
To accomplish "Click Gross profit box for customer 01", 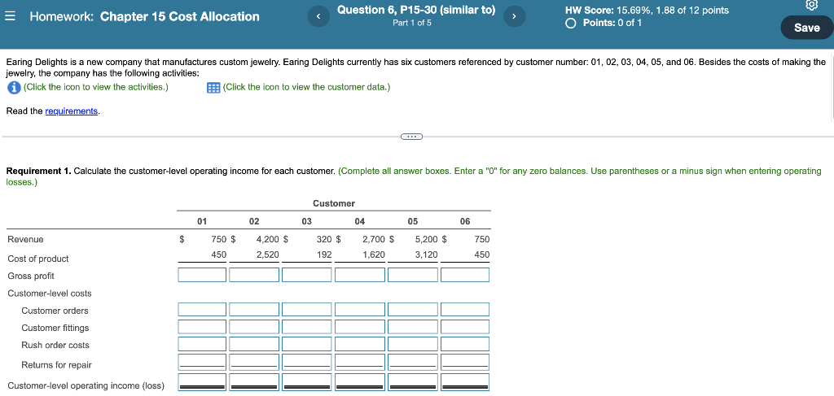I will click(202, 275).
